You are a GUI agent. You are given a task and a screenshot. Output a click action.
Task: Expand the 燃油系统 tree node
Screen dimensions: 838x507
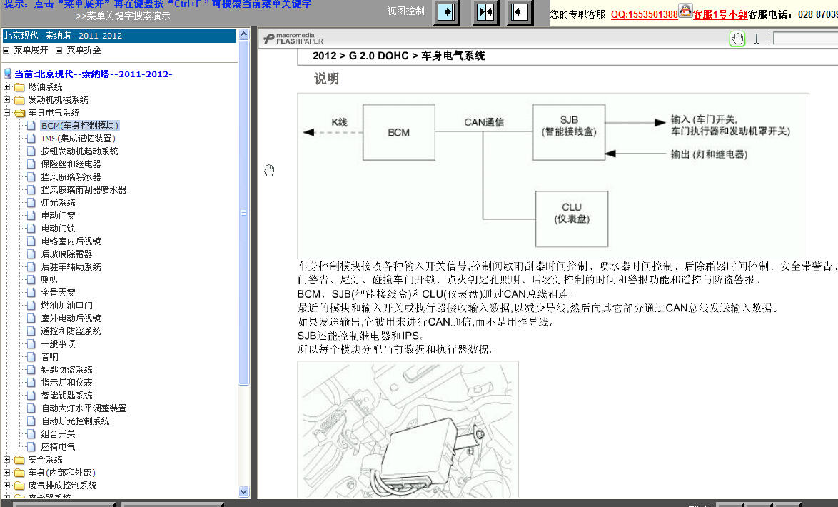6,86
